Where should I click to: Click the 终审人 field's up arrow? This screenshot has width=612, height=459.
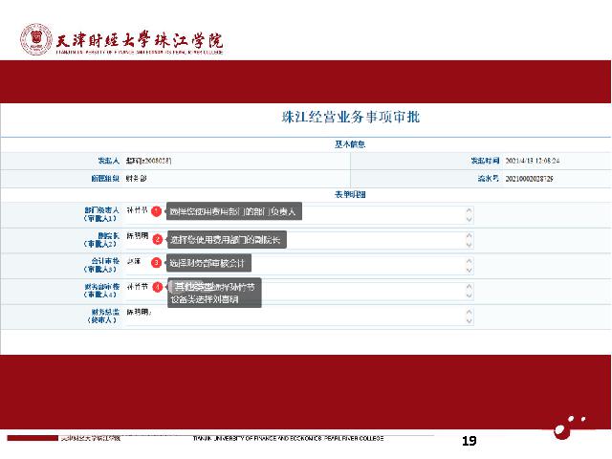(469, 313)
